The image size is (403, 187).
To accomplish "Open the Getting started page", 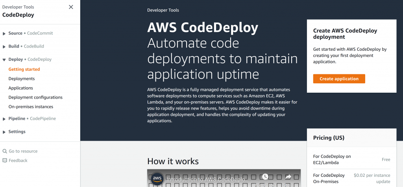I will 24,69.
